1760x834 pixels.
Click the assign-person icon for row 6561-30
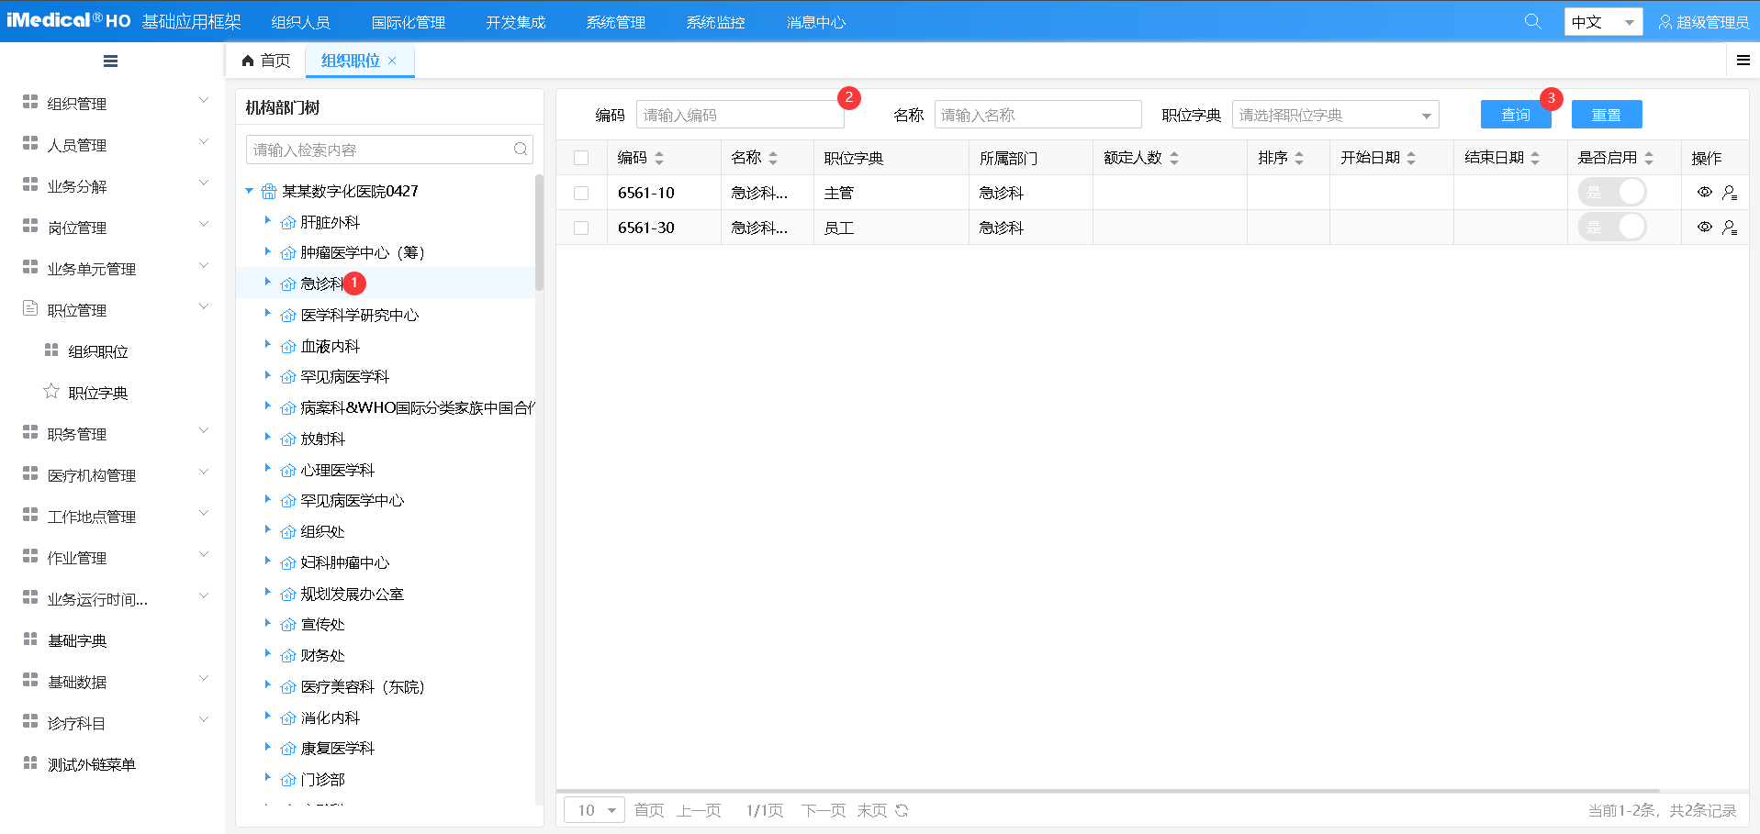pos(1730,228)
